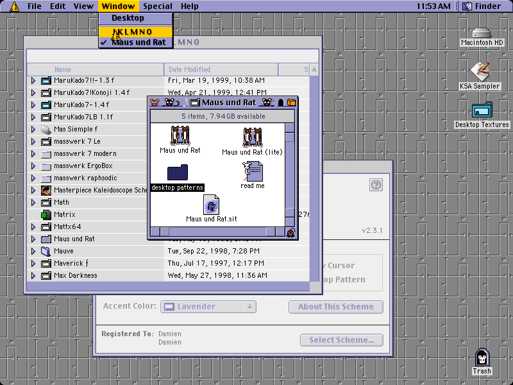Image resolution: width=513 pixels, height=385 pixels.
Task: Expand the Mattx64 folder
Action: (x=33, y=227)
